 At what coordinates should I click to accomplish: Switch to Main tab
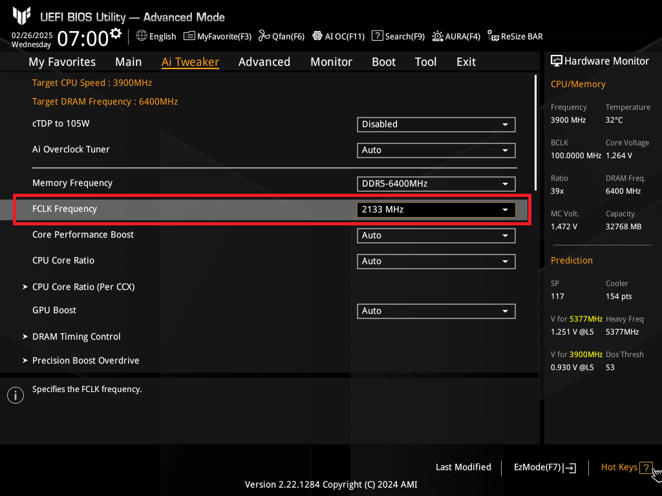coord(129,62)
